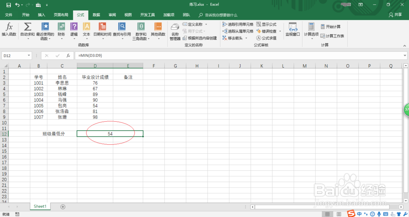Viewport: 409px width, 217px height.
Task: Open Date and Time (日期和时间) functions
Action: (x=103, y=31)
